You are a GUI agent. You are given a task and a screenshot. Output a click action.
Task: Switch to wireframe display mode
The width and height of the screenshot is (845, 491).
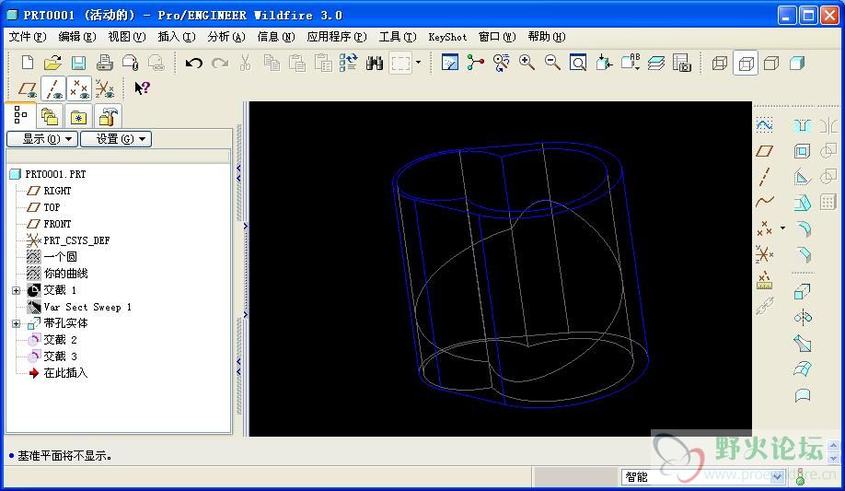click(720, 64)
